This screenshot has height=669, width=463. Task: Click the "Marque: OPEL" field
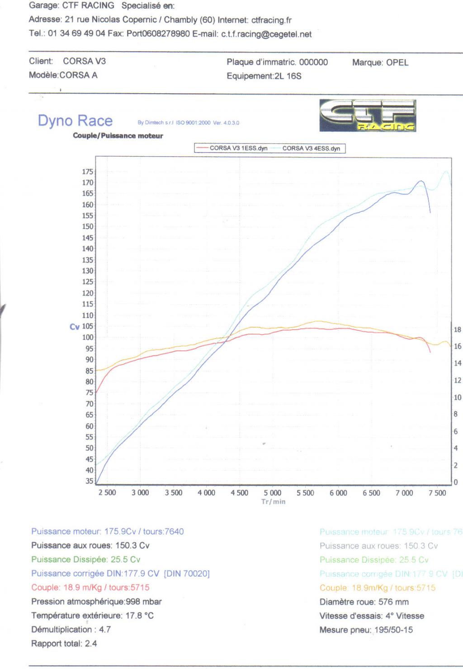tap(380, 62)
